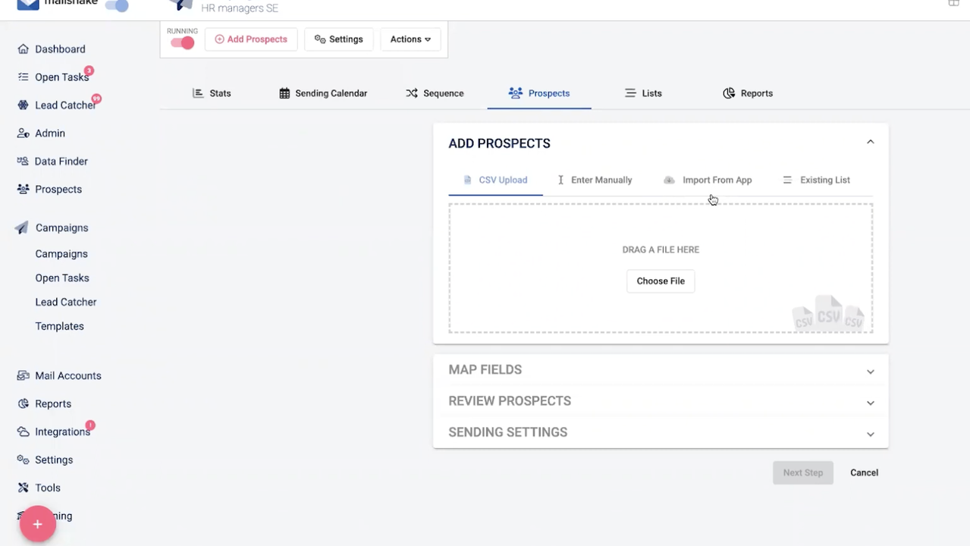This screenshot has width=970, height=546.
Task: Click the Integrations cloud icon
Action: [23, 432]
